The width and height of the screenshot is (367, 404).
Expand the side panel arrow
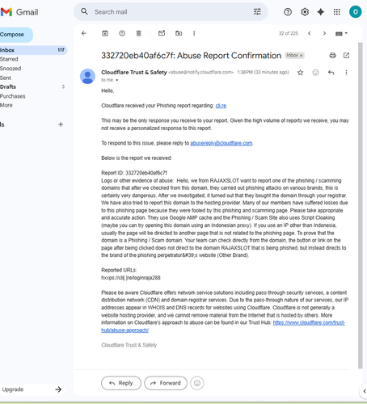(x=364, y=391)
